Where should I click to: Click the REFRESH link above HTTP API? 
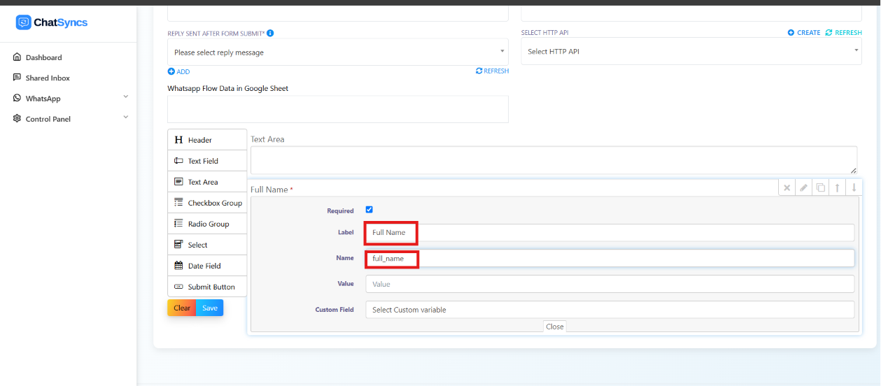(848, 33)
